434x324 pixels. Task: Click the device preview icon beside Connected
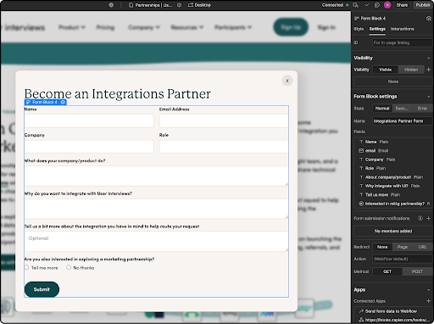point(356,5)
